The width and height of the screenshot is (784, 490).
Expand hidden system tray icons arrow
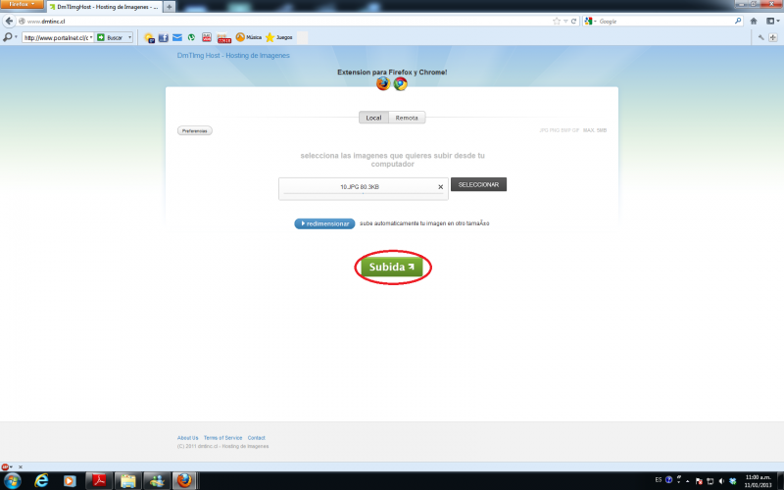pyautogui.click(x=688, y=481)
